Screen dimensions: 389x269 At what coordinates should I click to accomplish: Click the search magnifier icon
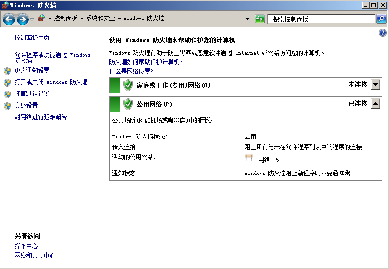point(381,19)
